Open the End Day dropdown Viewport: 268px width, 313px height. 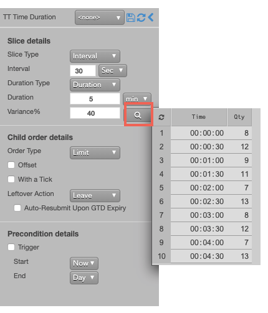(x=84, y=278)
